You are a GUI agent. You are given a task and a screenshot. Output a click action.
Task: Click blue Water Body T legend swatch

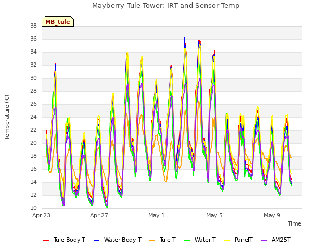[96, 241]
